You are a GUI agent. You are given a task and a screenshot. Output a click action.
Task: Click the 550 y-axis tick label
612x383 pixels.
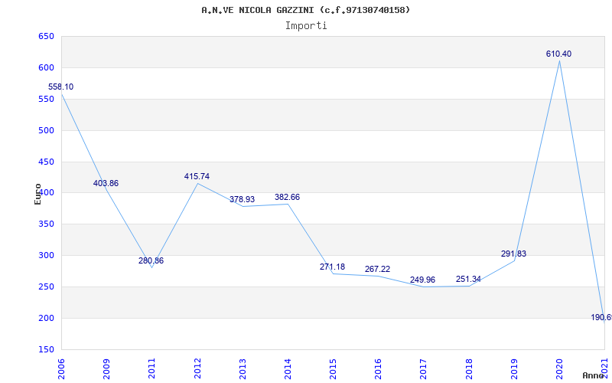click(46, 100)
